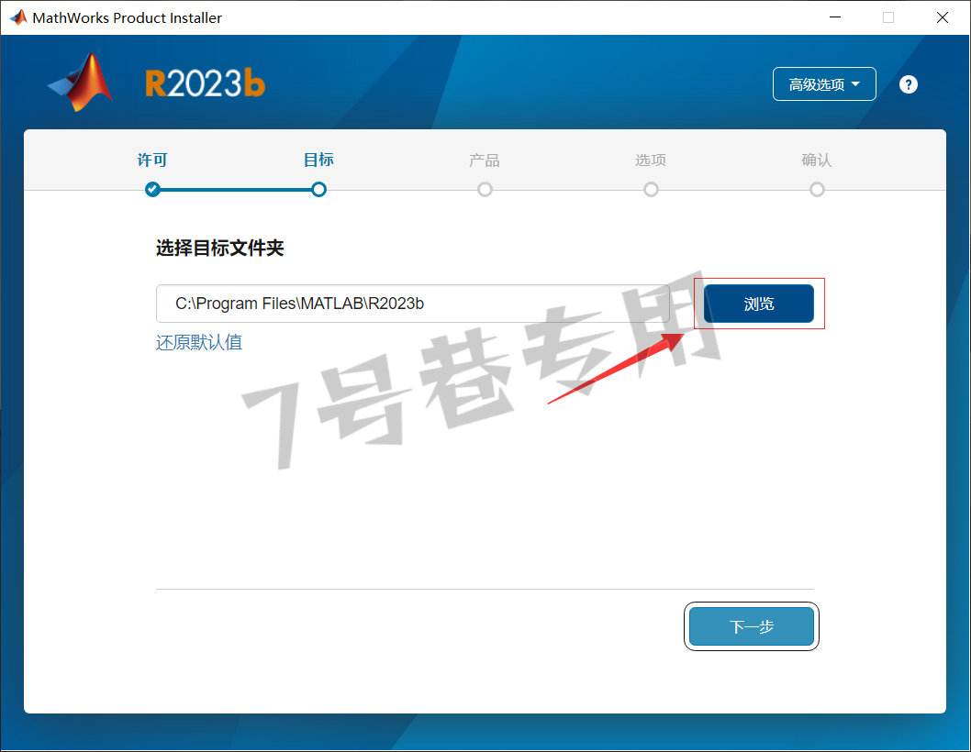The height and width of the screenshot is (752, 971).
Task: Select the 选项 step tab
Action: (650, 160)
